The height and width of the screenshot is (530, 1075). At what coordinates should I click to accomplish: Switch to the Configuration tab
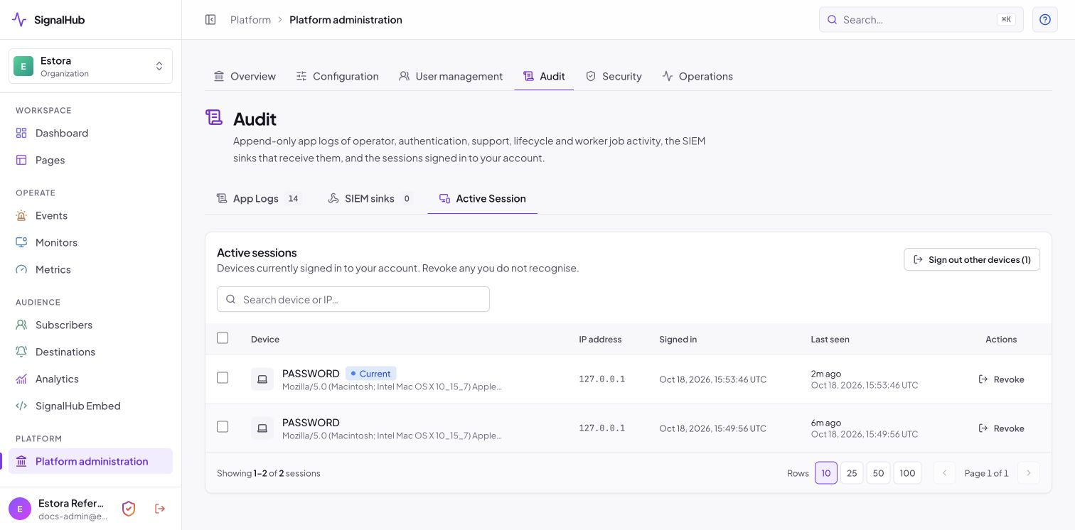pyautogui.click(x=337, y=76)
